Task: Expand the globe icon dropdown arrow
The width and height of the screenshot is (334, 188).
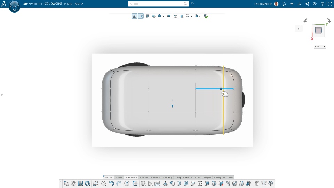Action: click(163, 16)
